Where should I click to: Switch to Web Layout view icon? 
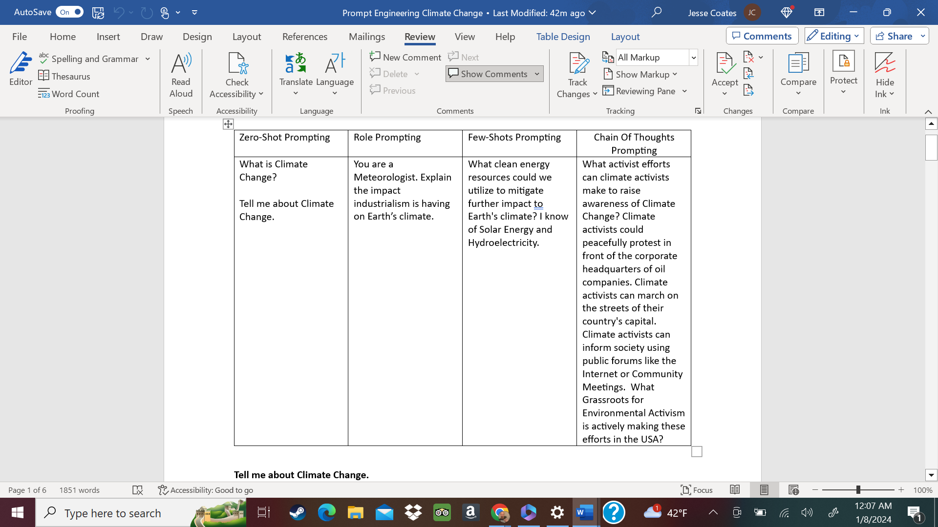click(793, 490)
